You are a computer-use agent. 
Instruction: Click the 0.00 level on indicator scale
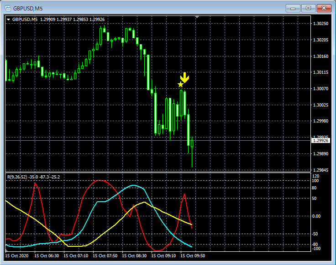[316, 216]
